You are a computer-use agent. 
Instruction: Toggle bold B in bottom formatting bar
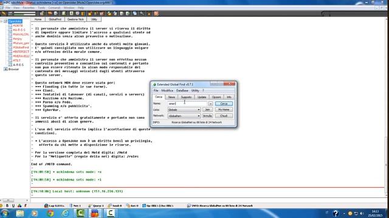tap(7, 206)
